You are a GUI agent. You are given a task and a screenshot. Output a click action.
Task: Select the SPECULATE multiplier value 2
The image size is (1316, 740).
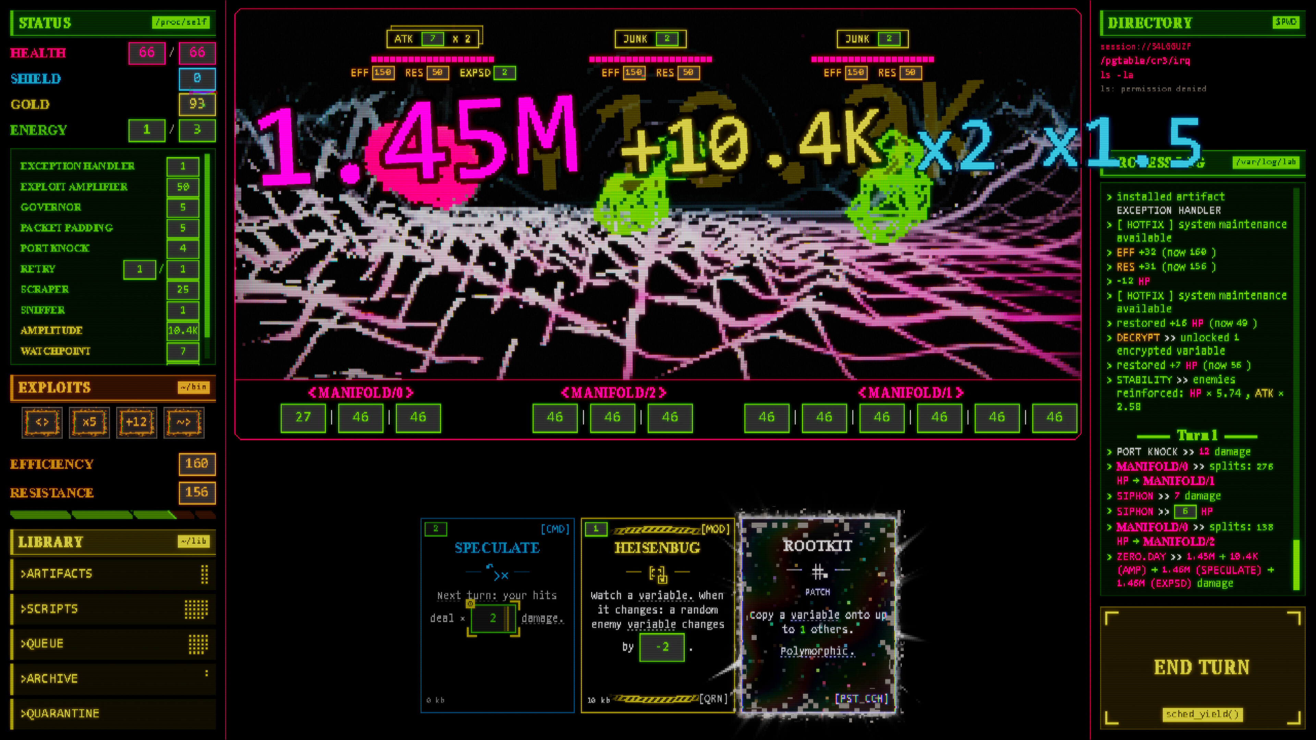click(x=493, y=618)
